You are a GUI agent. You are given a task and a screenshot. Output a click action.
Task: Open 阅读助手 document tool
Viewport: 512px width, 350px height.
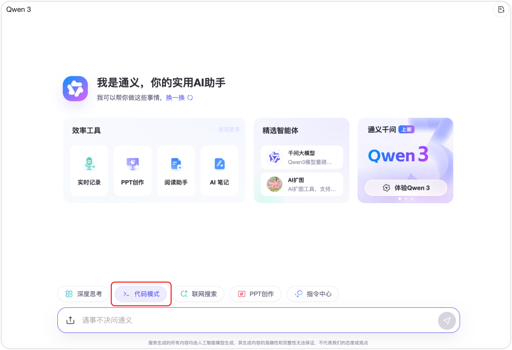click(176, 171)
